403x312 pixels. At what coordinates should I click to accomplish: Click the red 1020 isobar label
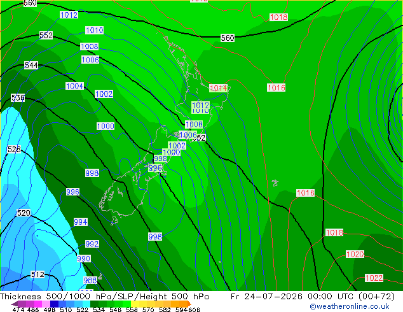point(355,254)
